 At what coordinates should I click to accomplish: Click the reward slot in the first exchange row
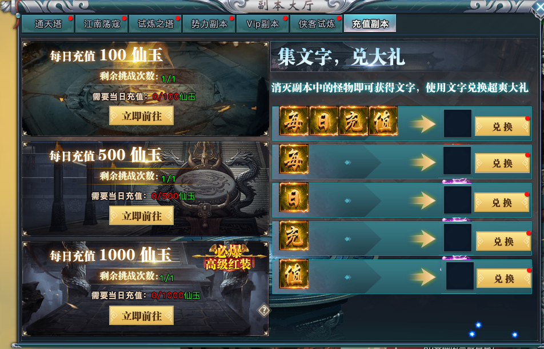pyautogui.click(x=458, y=123)
